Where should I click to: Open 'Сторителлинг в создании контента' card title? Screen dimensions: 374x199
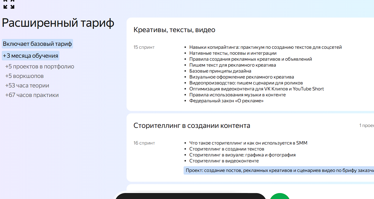[x=192, y=126]
